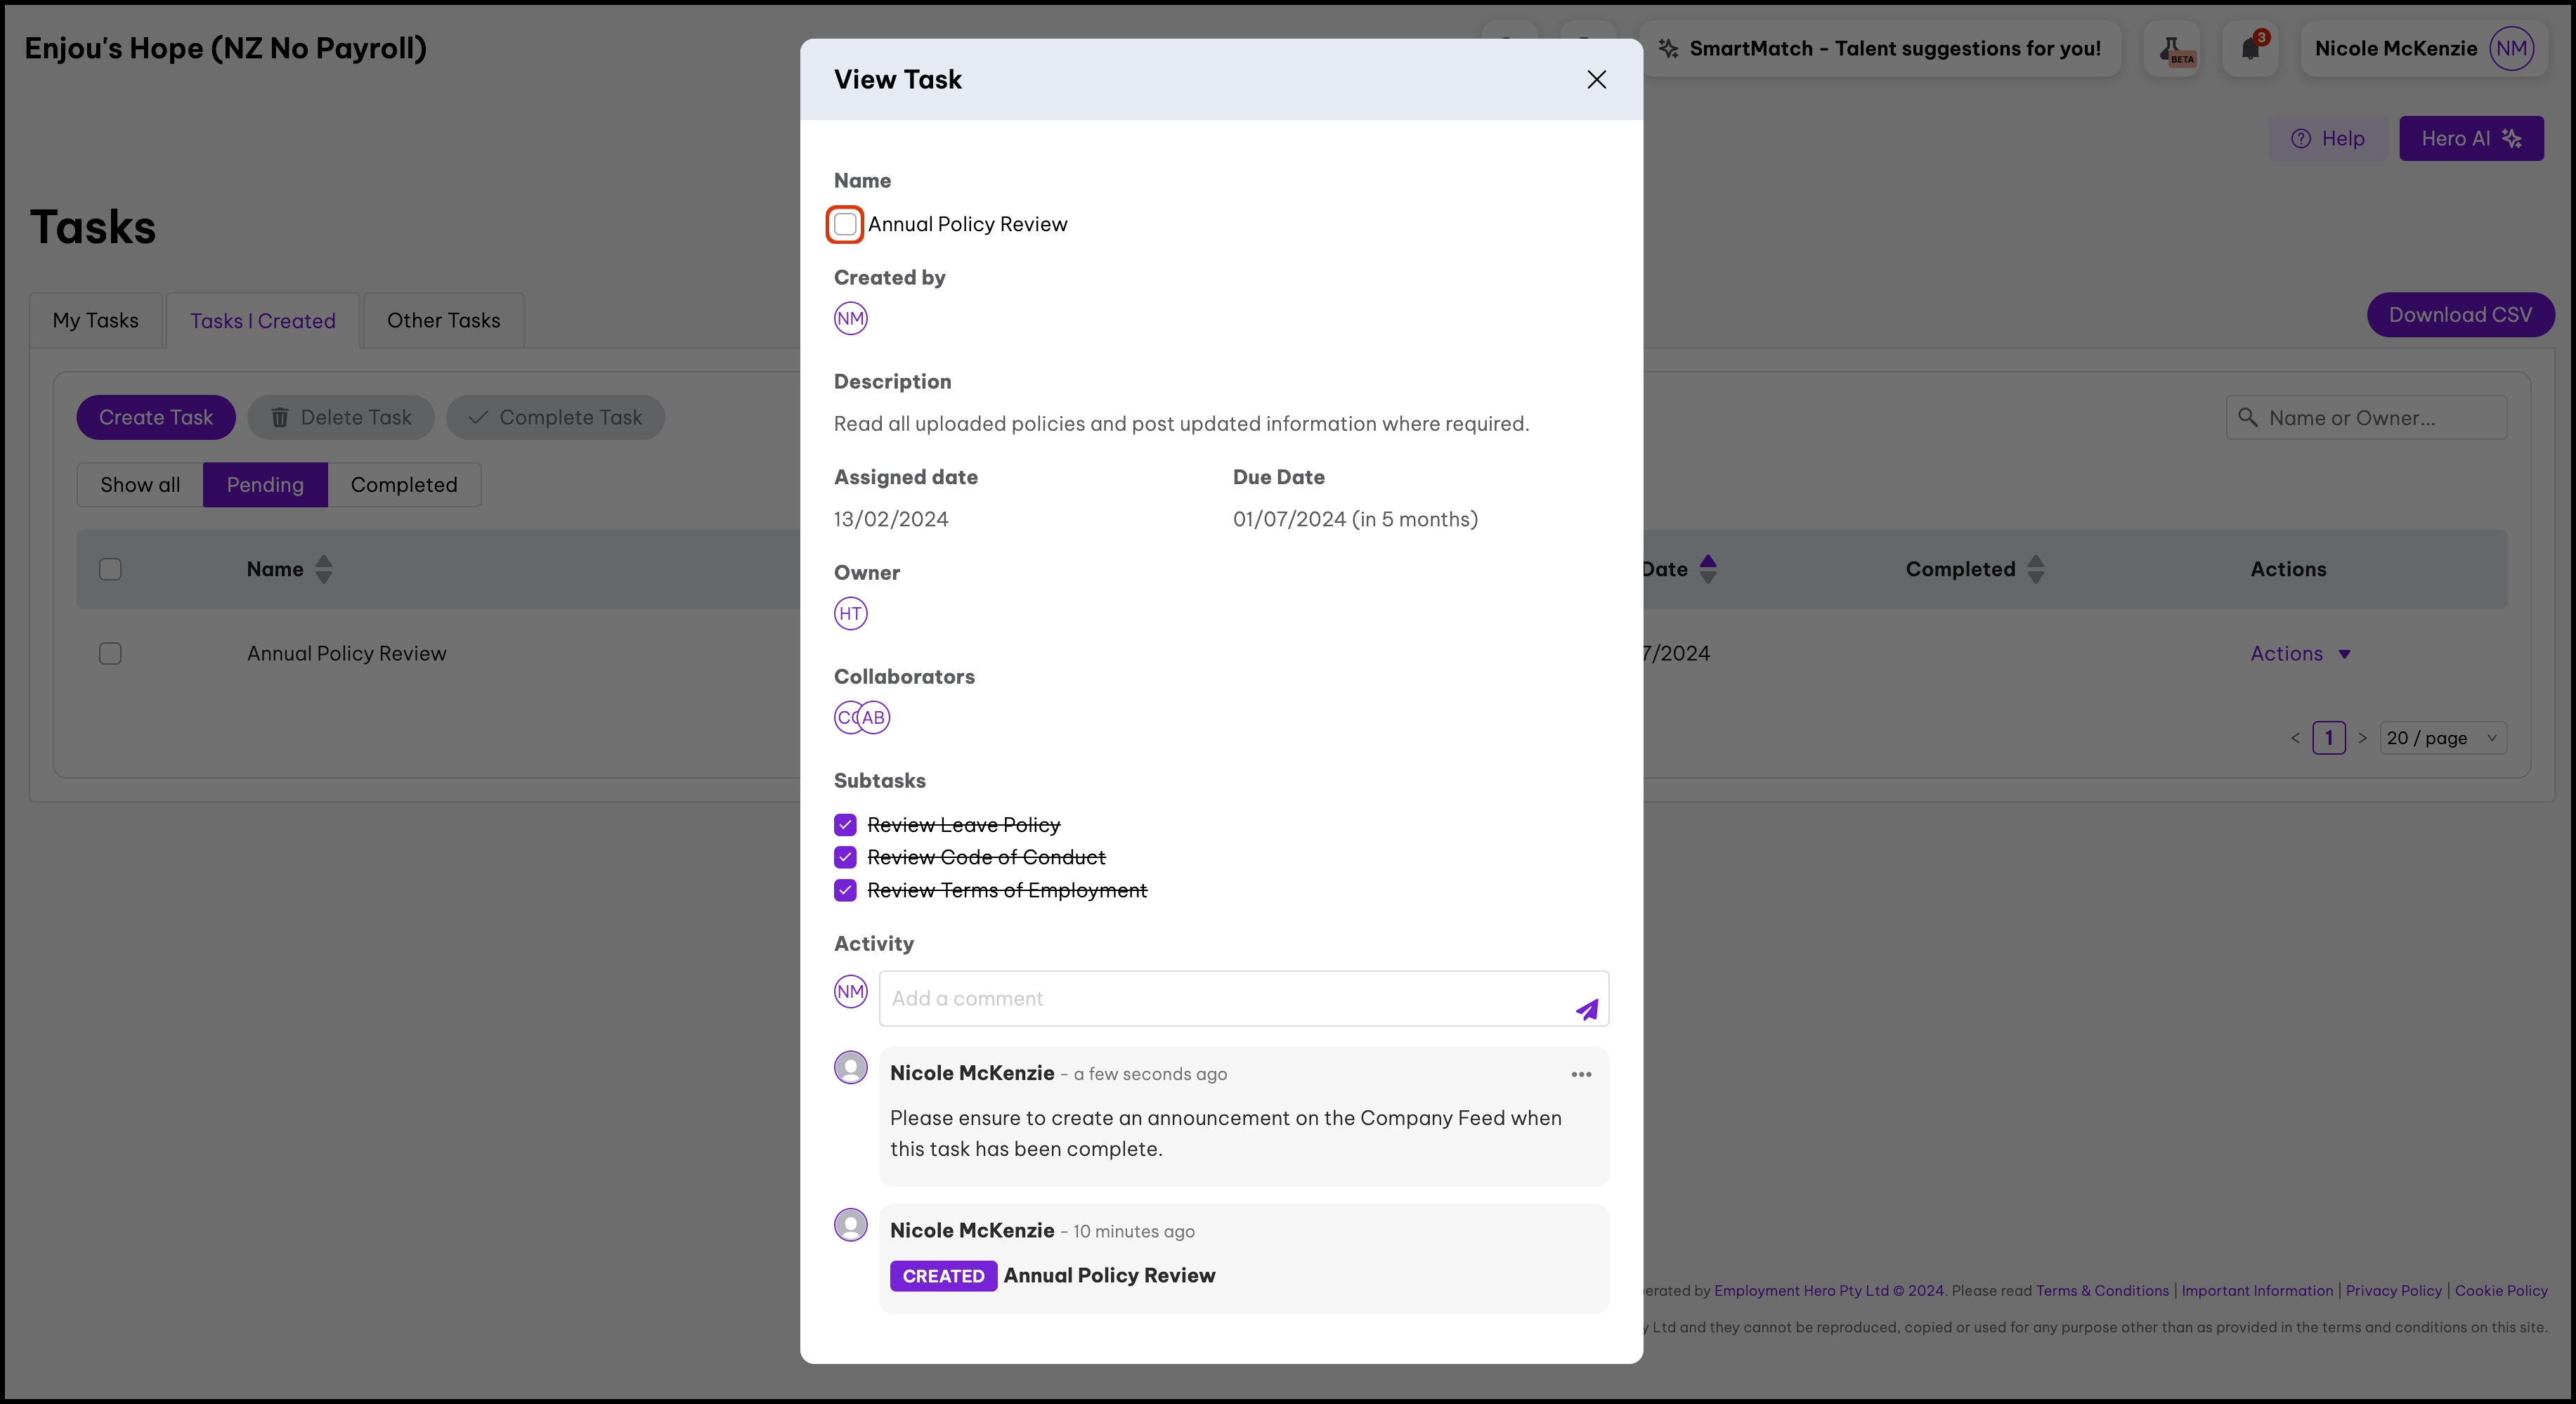Check the Annual Policy Review task name checkbox
Image resolution: width=2576 pixels, height=1404 pixels.
(x=845, y=224)
